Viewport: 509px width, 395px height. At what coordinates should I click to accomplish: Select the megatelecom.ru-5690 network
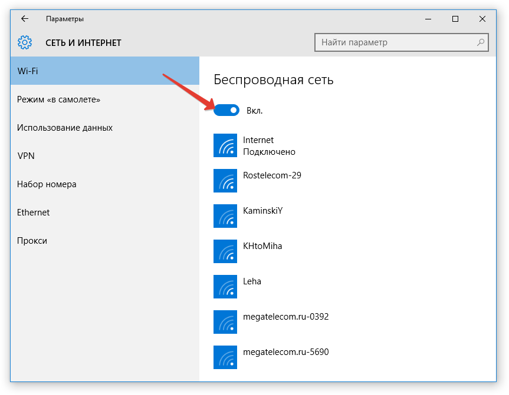285,352
